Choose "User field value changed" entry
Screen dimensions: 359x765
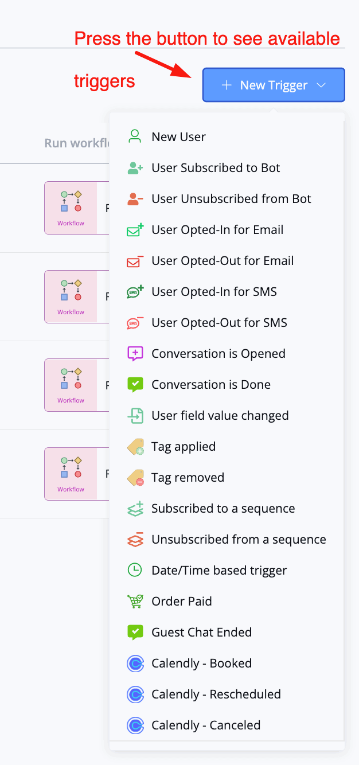[x=220, y=416]
